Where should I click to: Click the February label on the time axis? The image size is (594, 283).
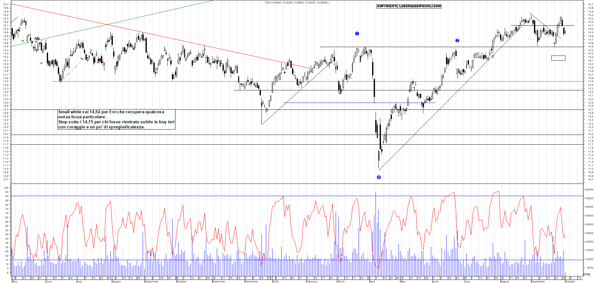[312, 281]
